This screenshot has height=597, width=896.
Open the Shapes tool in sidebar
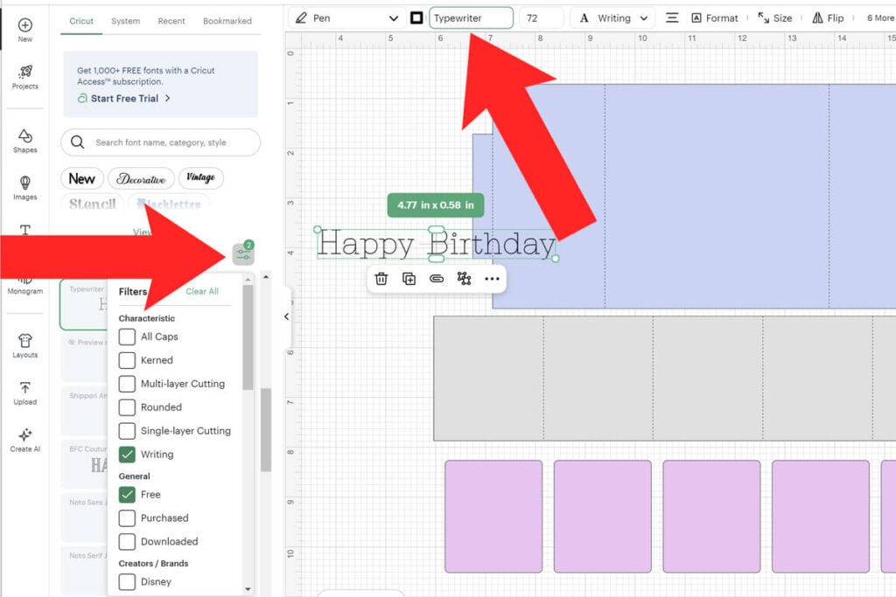(x=24, y=139)
